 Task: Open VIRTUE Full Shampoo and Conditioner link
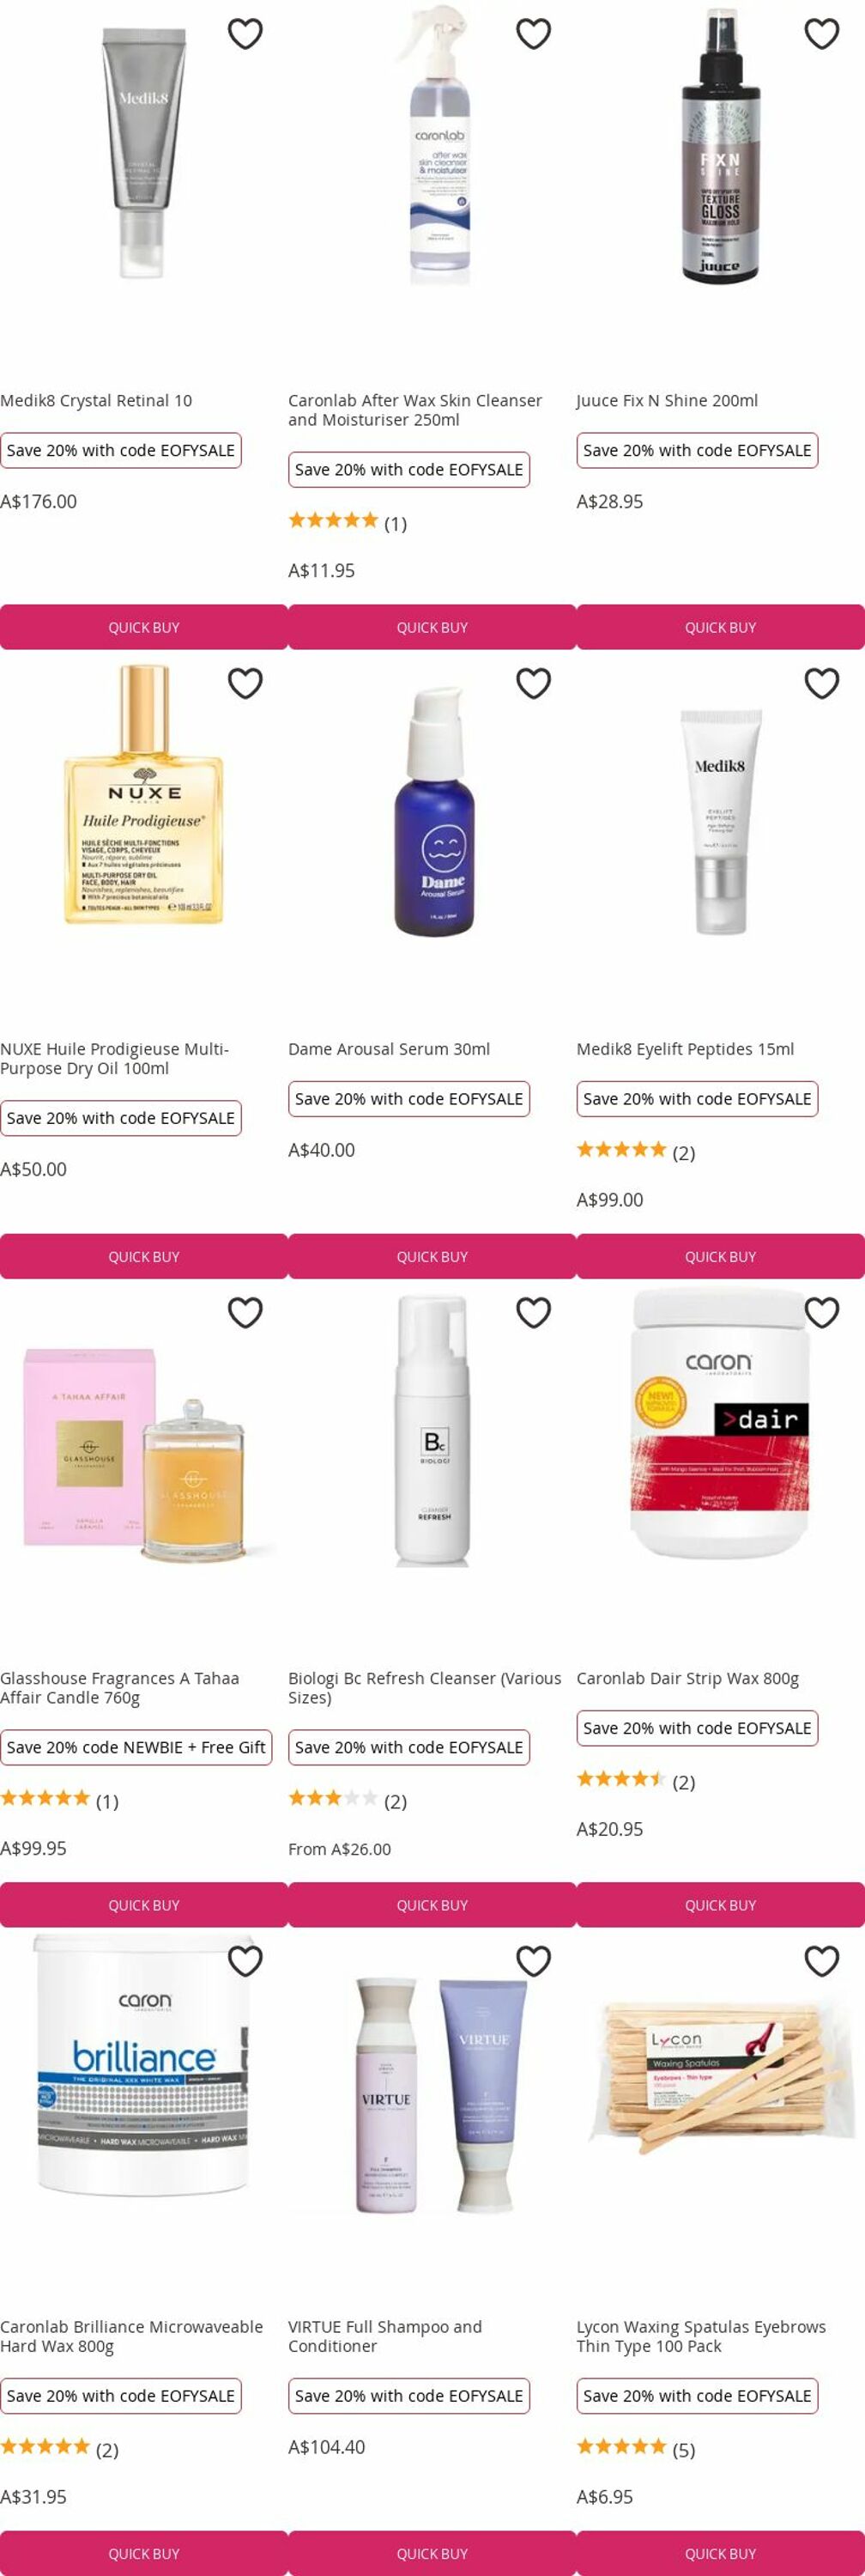coord(385,2336)
